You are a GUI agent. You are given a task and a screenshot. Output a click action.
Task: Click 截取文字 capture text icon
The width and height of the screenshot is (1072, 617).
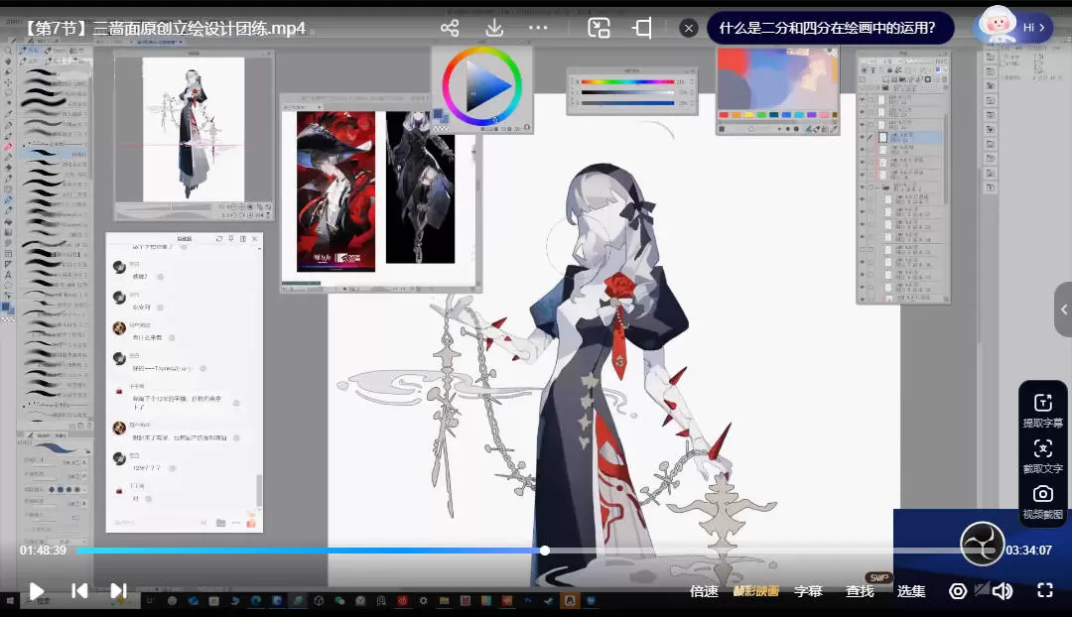(1042, 455)
